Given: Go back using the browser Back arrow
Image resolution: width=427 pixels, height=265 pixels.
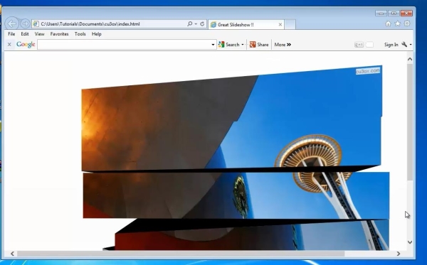Looking at the screenshot, I should tap(11, 23).
